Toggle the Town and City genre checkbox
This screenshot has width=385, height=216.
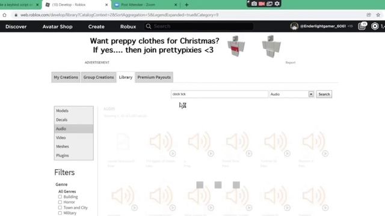pos(60,208)
